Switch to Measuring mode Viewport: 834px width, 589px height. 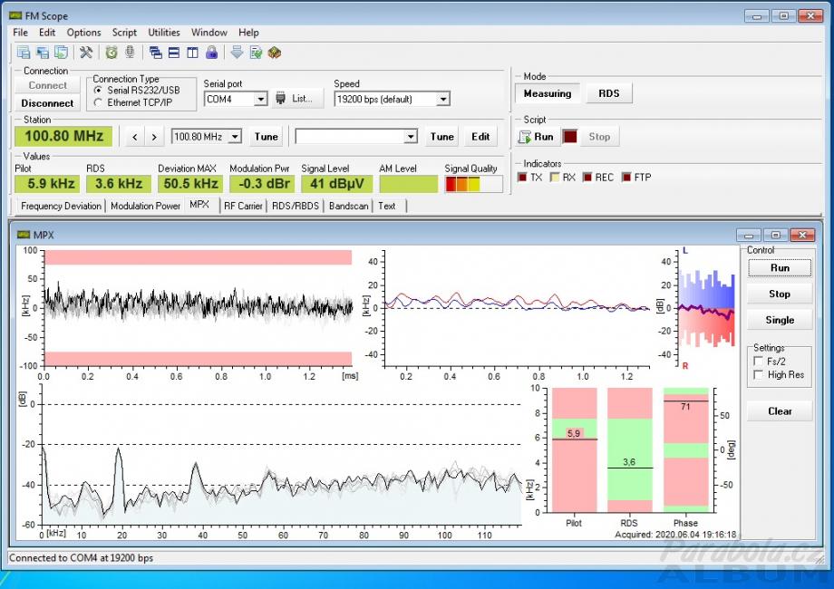click(548, 93)
